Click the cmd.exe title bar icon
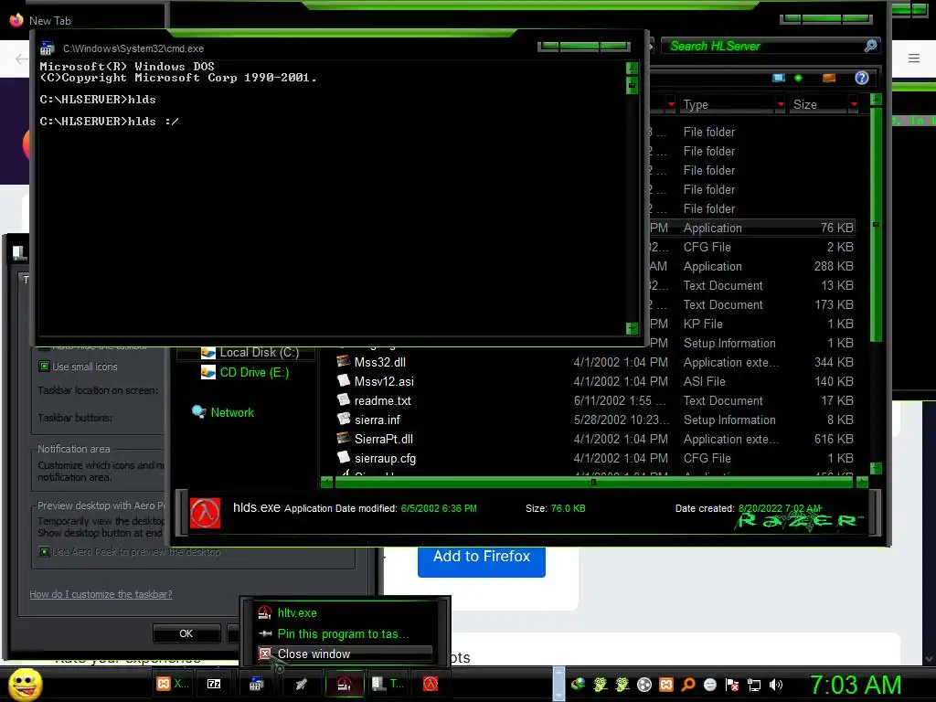This screenshot has height=702, width=936. (48, 48)
